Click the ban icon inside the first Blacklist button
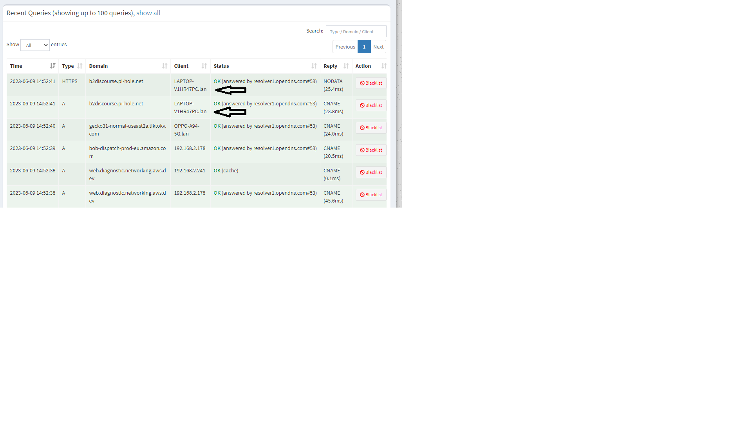Viewport: 752px width, 423px height. pos(362,83)
